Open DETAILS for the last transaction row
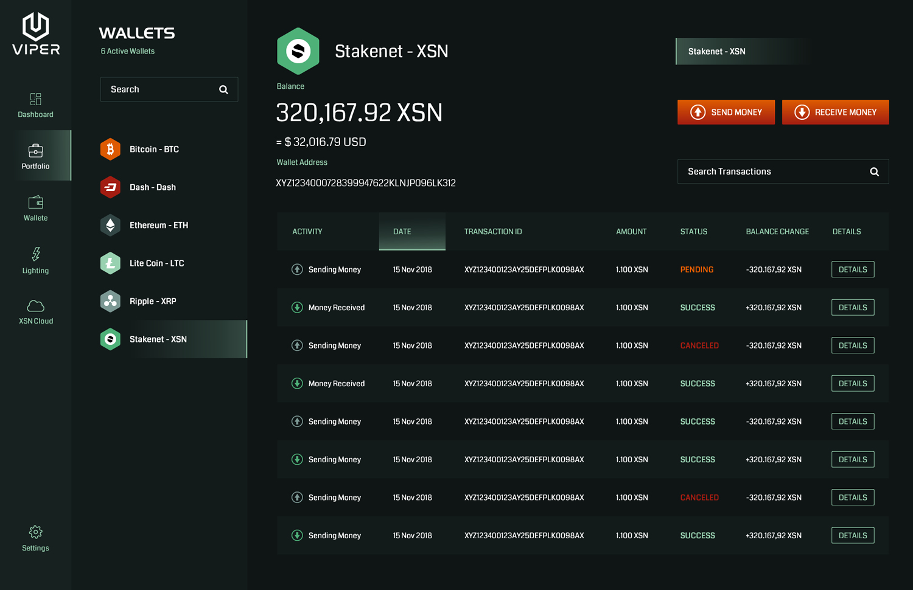 tap(853, 535)
